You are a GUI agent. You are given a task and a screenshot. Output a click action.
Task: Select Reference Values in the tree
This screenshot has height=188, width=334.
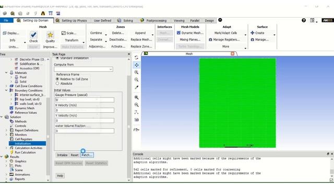[26, 113]
